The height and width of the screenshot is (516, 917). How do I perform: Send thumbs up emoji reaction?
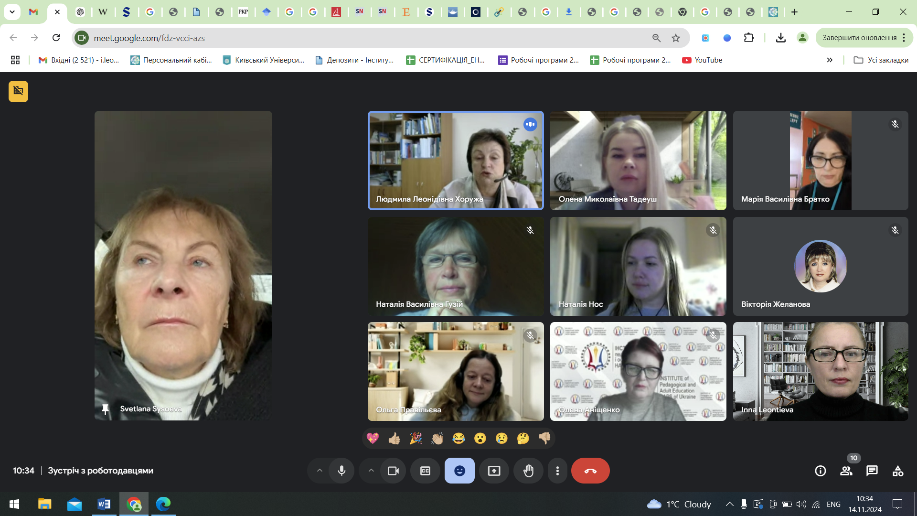394,438
